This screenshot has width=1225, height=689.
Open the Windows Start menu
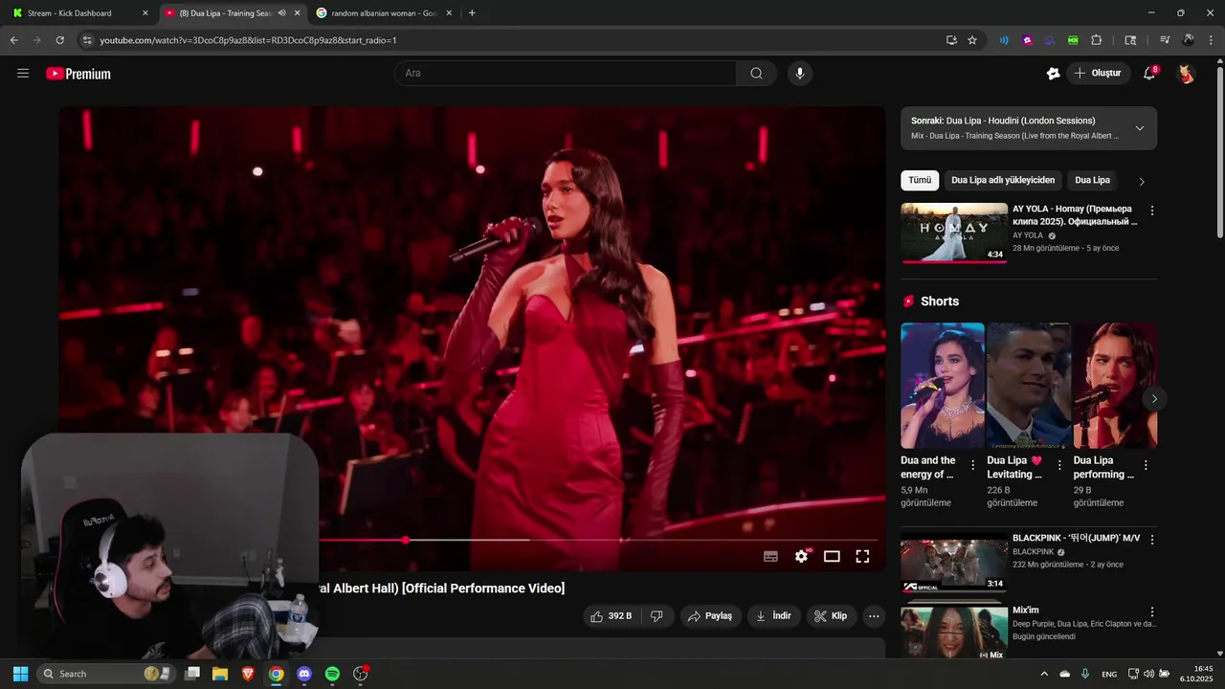click(x=20, y=674)
